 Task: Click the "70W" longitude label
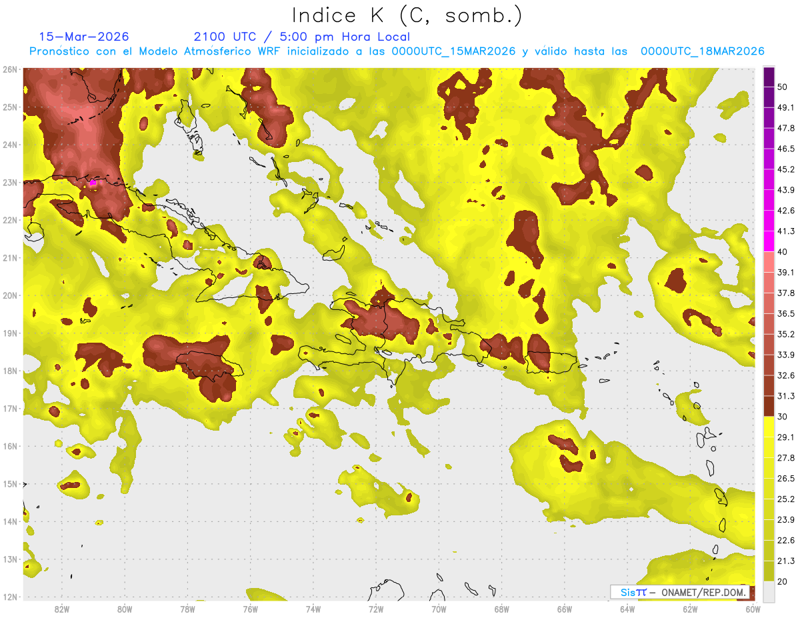click(439, 609)
